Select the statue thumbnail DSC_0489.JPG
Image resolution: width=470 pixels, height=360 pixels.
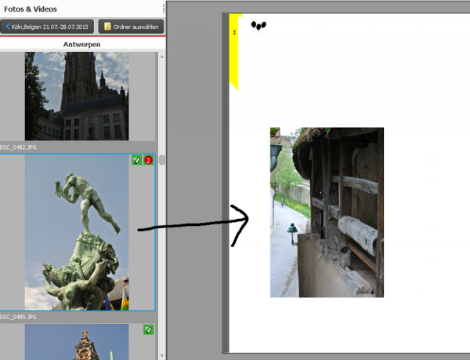[x=77, y=232]
